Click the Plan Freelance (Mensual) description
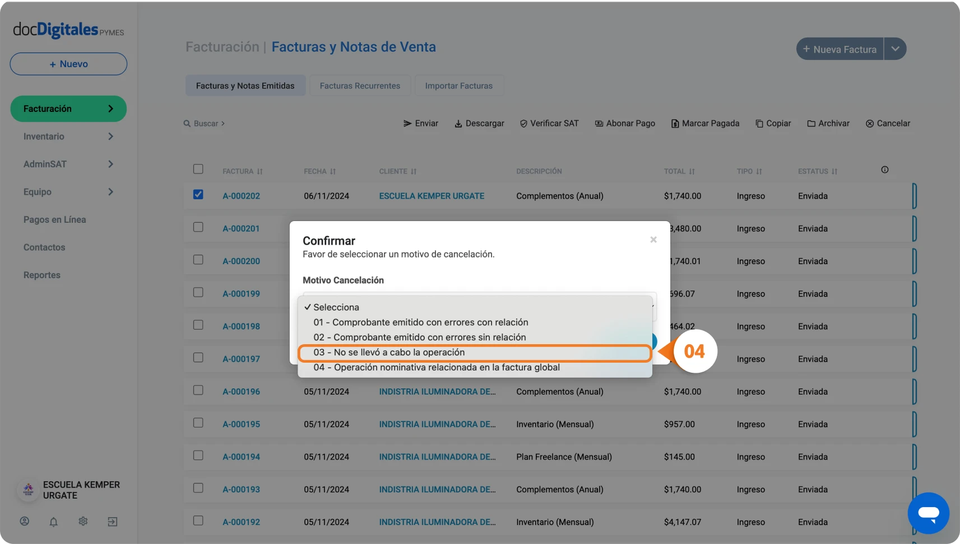The width and height of the screenshot is (960, 544). tap(564, 457)
